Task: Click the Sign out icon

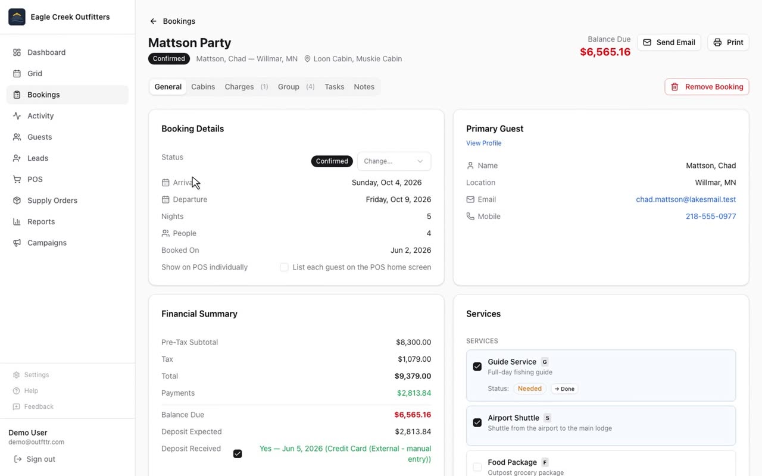Action: click(x=18, y=459)
